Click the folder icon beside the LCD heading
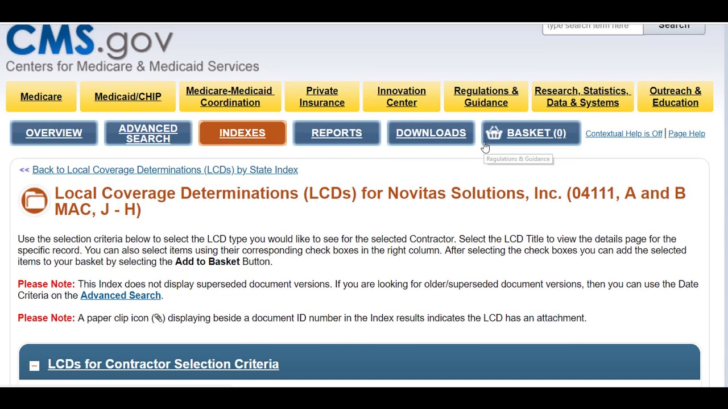 click(34, 201)
